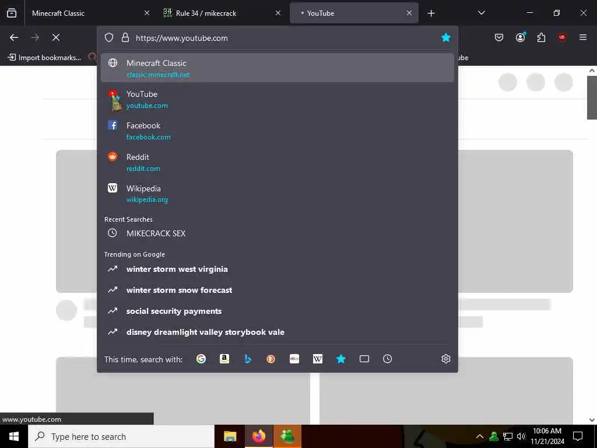This screenshot has width=597, height=448.
Task: Select YouTube suggestion youtube.com
Action: pyautogui.click(x=277, y=99)
